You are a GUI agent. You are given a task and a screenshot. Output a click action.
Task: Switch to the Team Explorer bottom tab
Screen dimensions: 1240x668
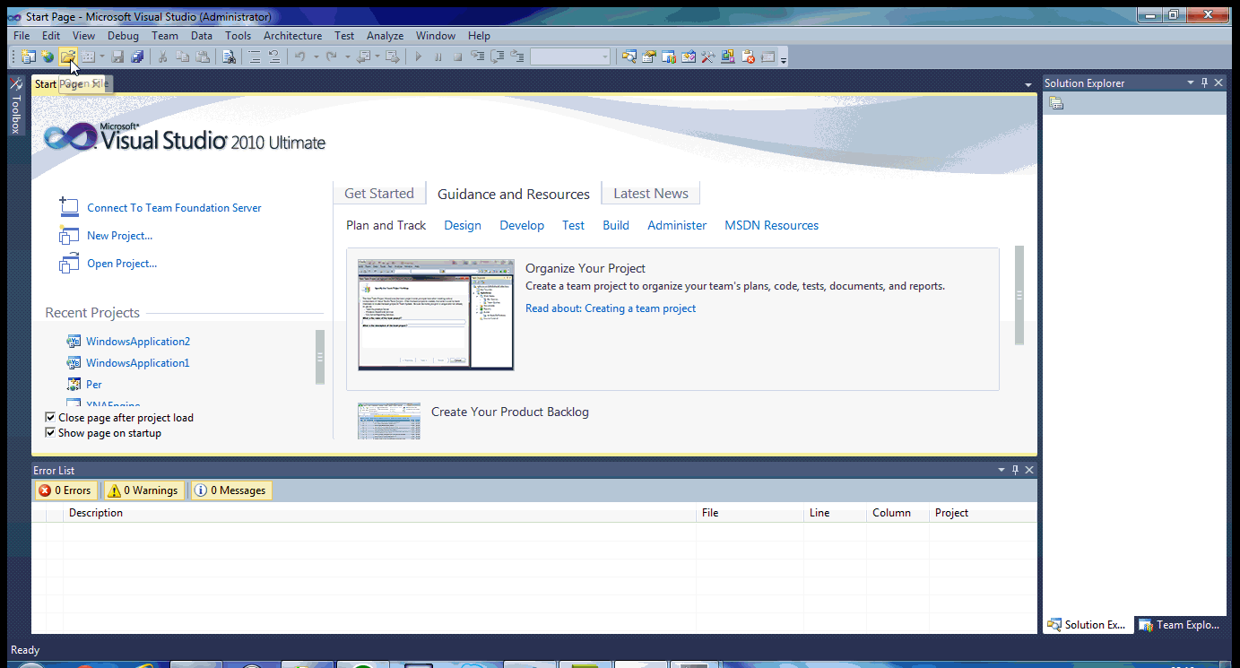pyautogui.click(x=1180, y=625)
